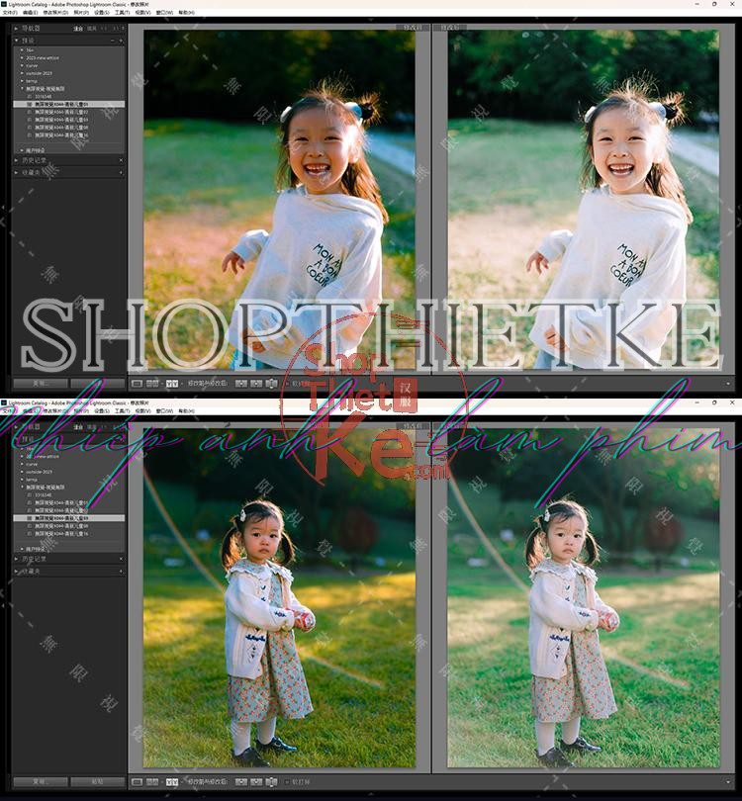Viewport: 742px width, 801px height.
Task: Click the 粘贴 Paste button in bottom window
Action: coord(98,781)
